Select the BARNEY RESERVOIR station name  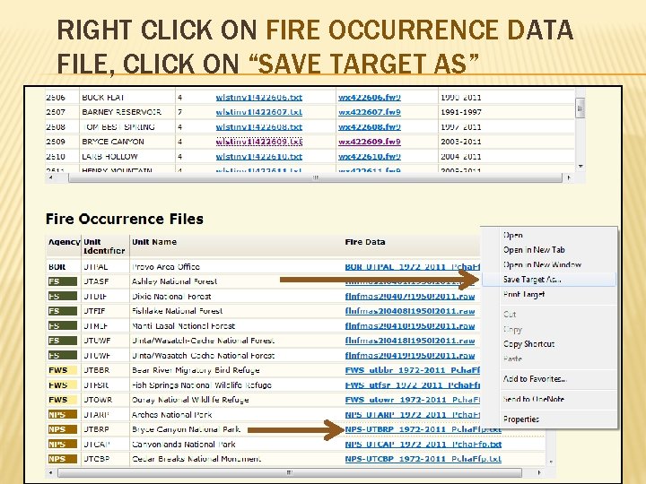click(x=121, y=112)
